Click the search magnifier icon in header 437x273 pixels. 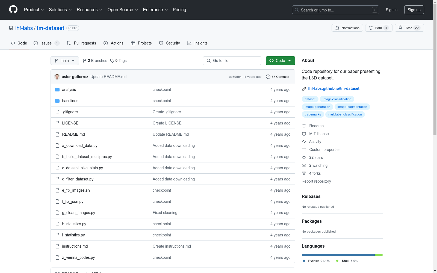click(297, 10)
